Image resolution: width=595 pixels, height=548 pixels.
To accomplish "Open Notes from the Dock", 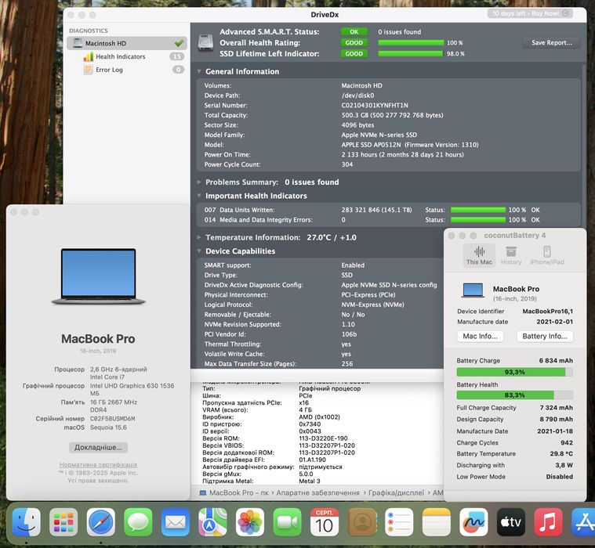I will pos(436,522).
